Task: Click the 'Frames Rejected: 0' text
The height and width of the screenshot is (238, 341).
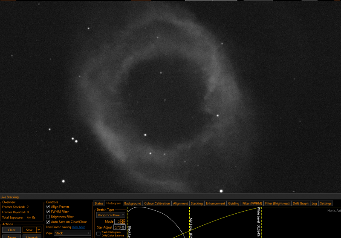Action: tap(15, 212)
